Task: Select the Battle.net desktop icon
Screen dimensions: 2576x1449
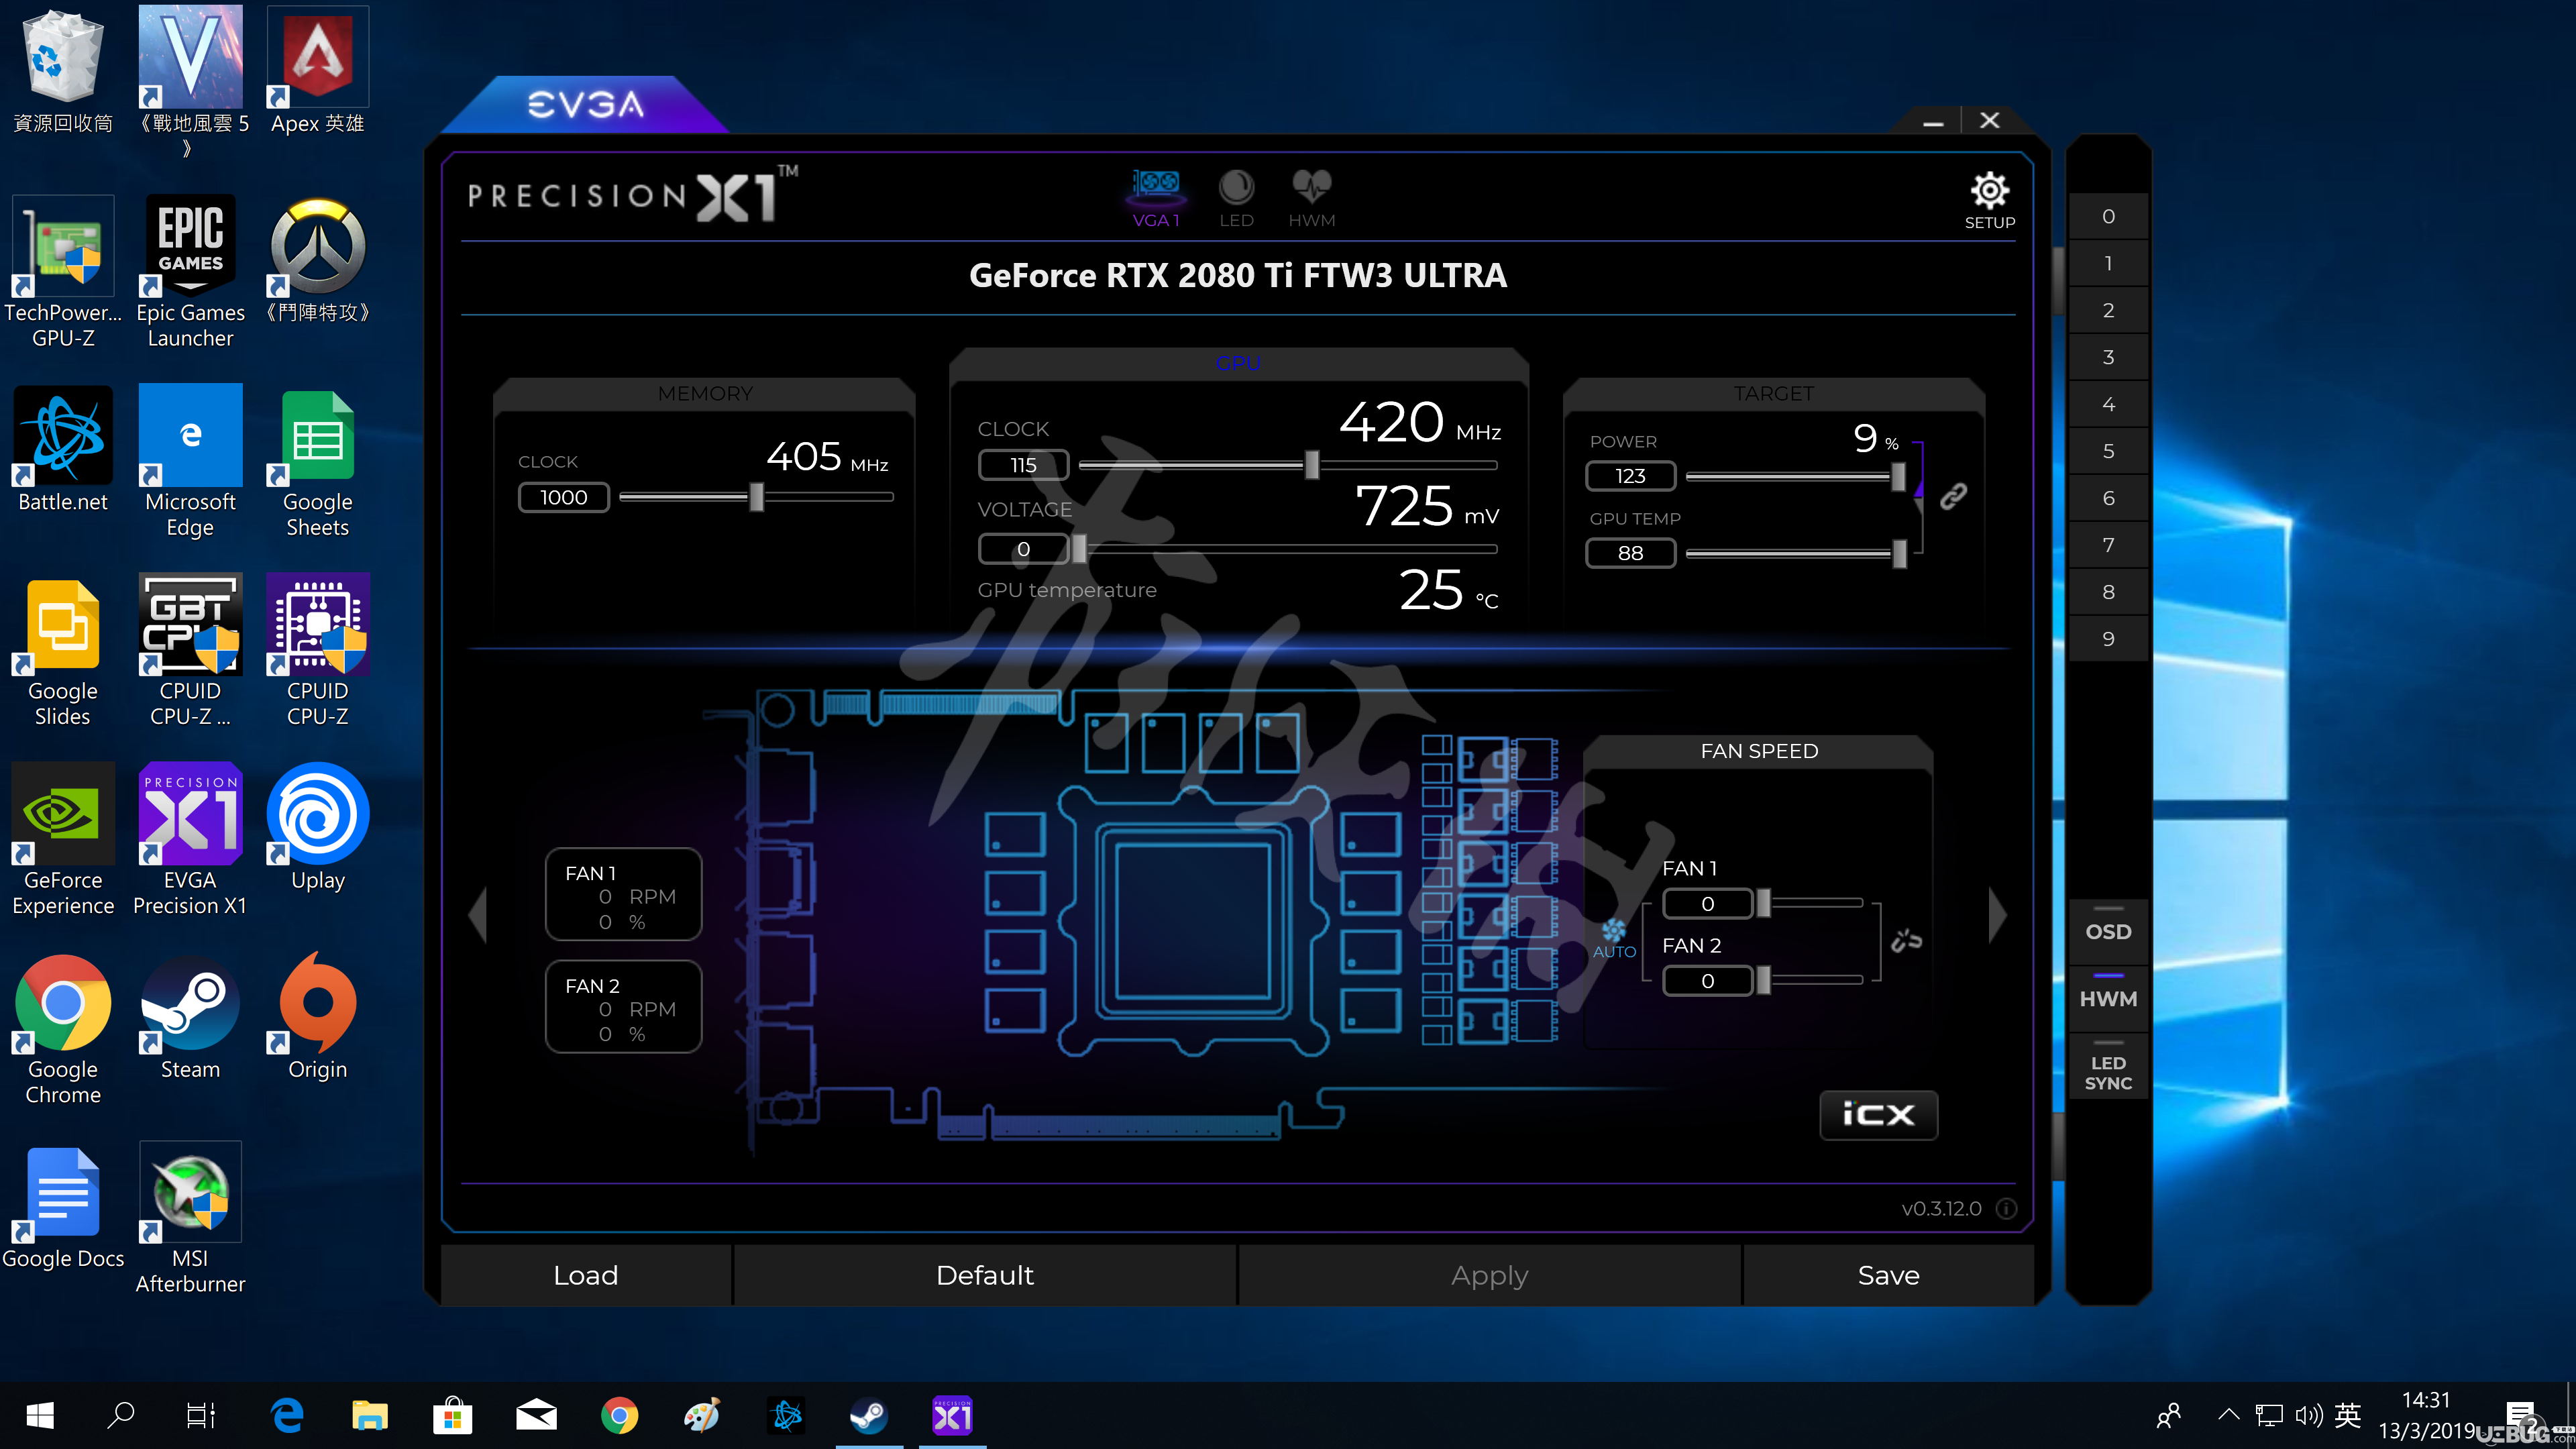Action: pyautogui.click(x=63, y=449)
